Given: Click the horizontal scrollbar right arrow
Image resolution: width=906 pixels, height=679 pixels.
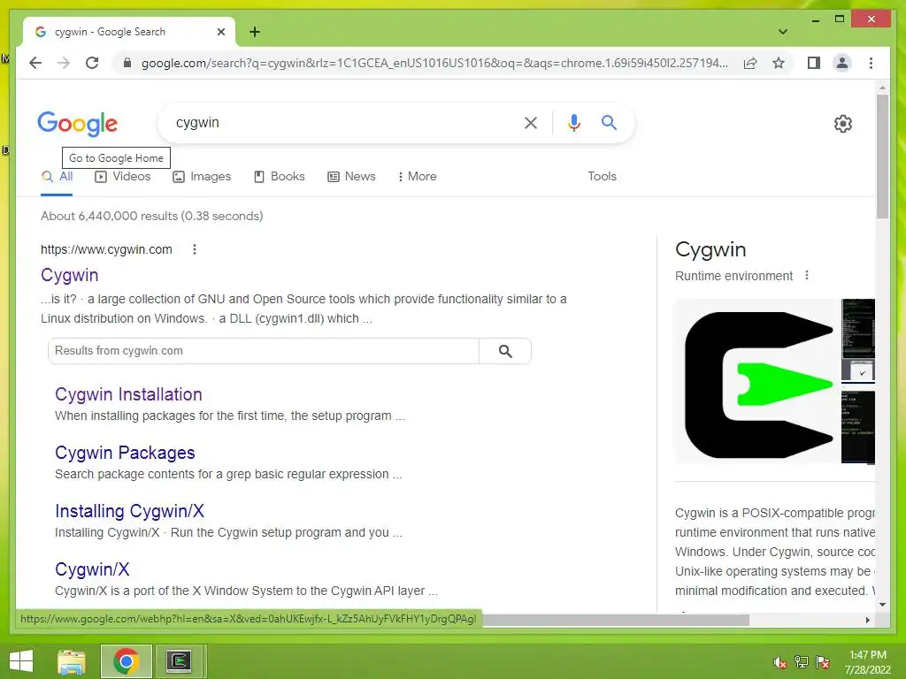Looking at the screenshot, I should click(x=867, y=620).
